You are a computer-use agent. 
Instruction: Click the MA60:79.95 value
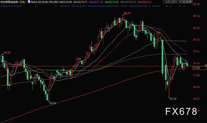[112, 2]
